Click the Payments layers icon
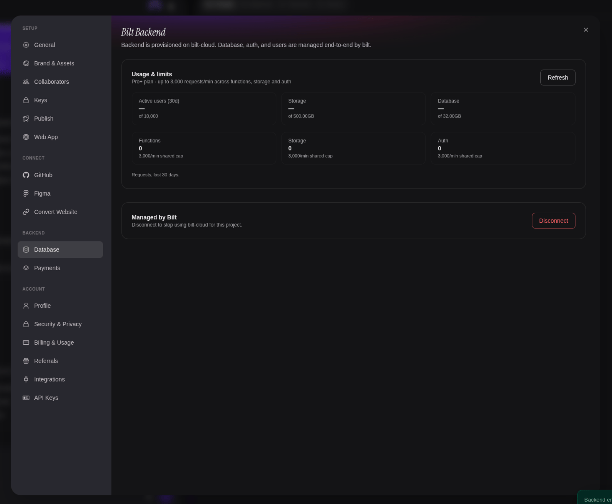 [x=26, y=268]
